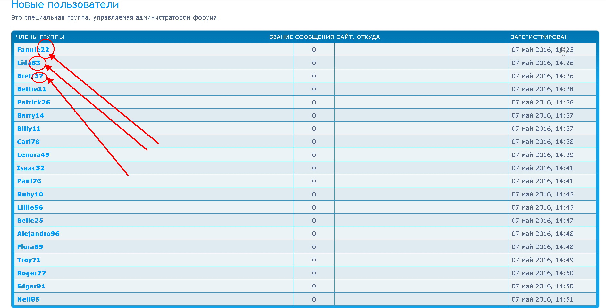Click the 'Звание' column header
This screenshot has height=308, width=606.
coord(281,37)
